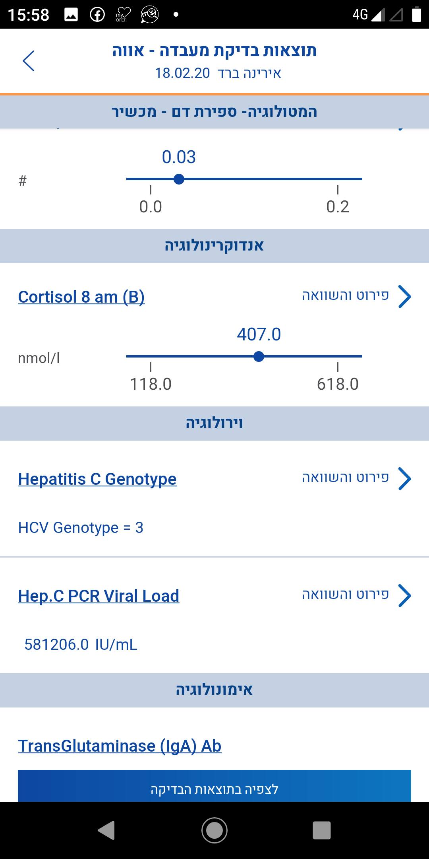Tap the Facebook notification icon
The image size is (429, 859).
(x=97, y=15)
